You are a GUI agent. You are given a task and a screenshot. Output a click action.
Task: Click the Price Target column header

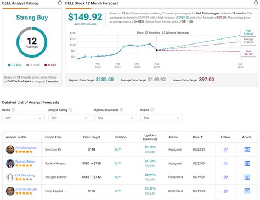92,137
